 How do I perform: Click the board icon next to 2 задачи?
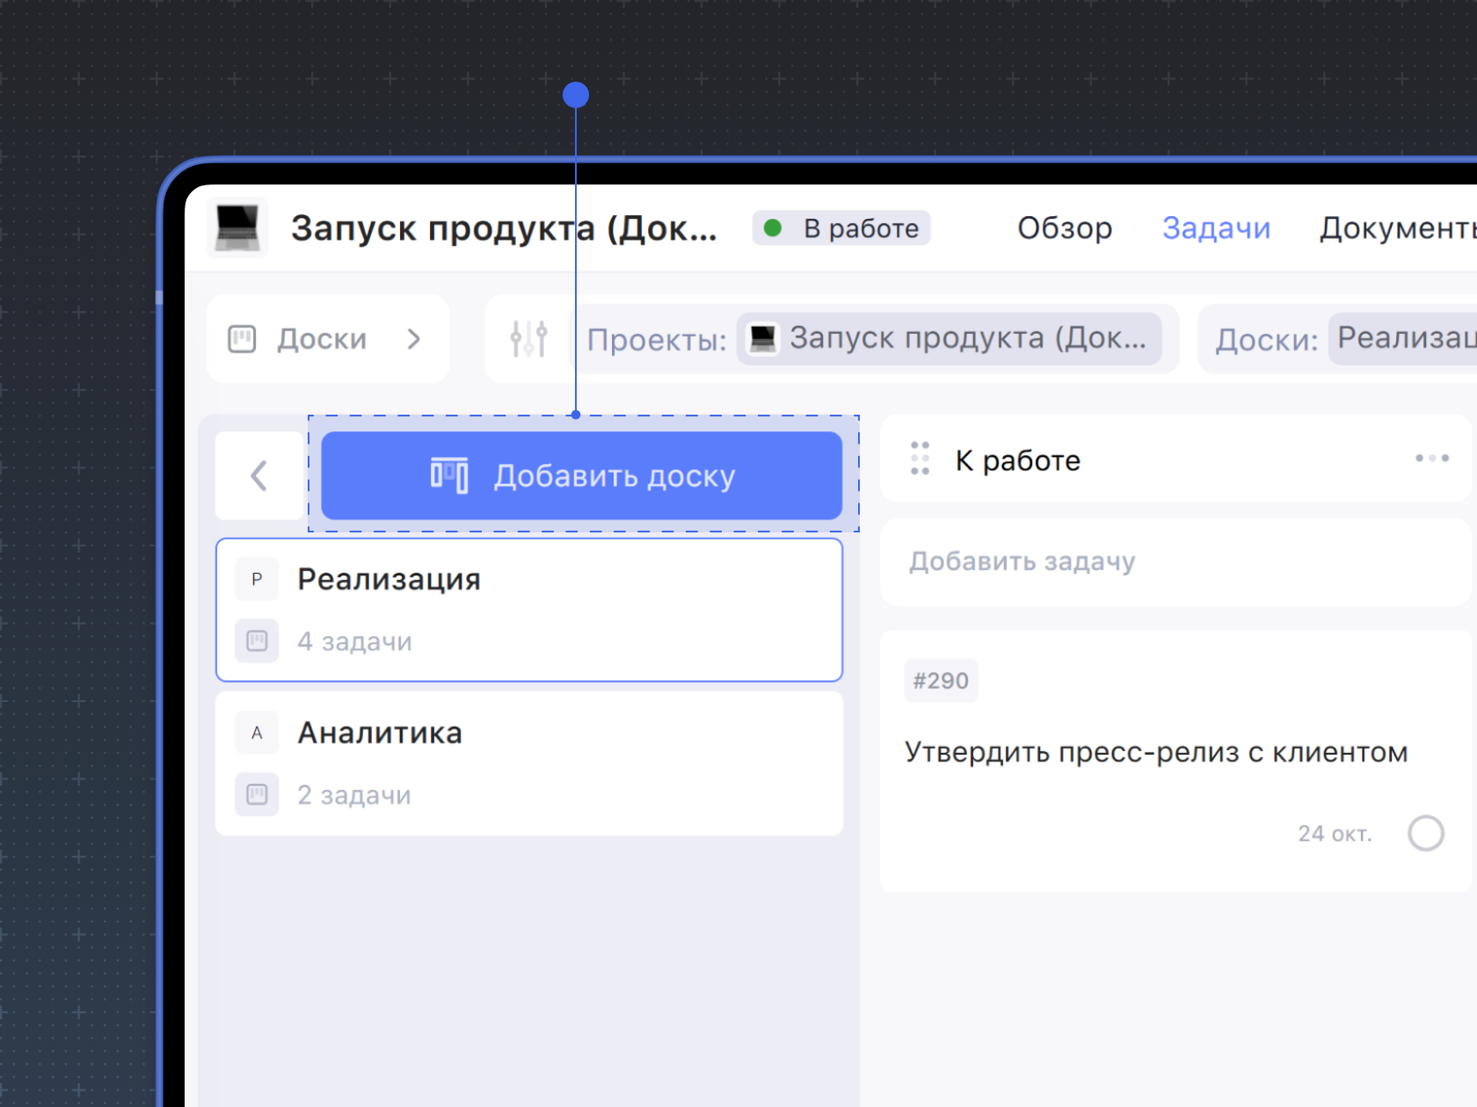point(257,795)
